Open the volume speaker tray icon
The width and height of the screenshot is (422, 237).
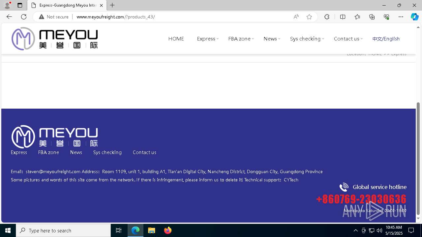379,230
